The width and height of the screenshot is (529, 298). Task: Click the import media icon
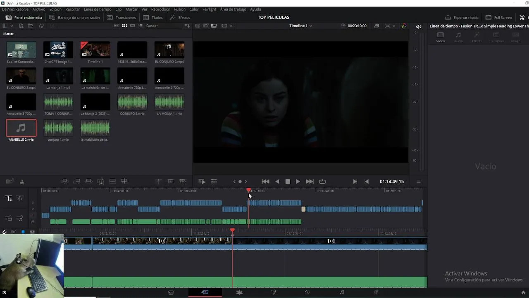[x=21, y=26]
